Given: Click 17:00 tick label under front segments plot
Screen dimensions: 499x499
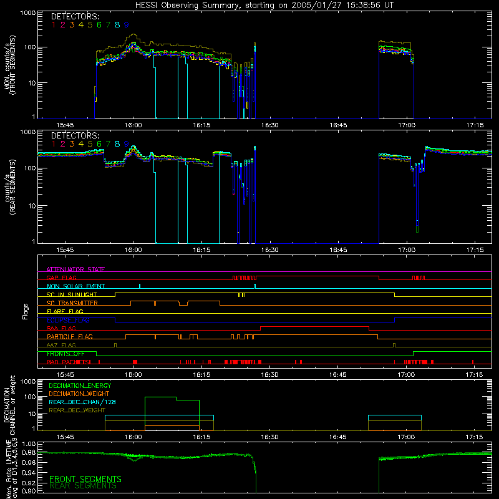Looking at the screenshot, I should [407, 125].
